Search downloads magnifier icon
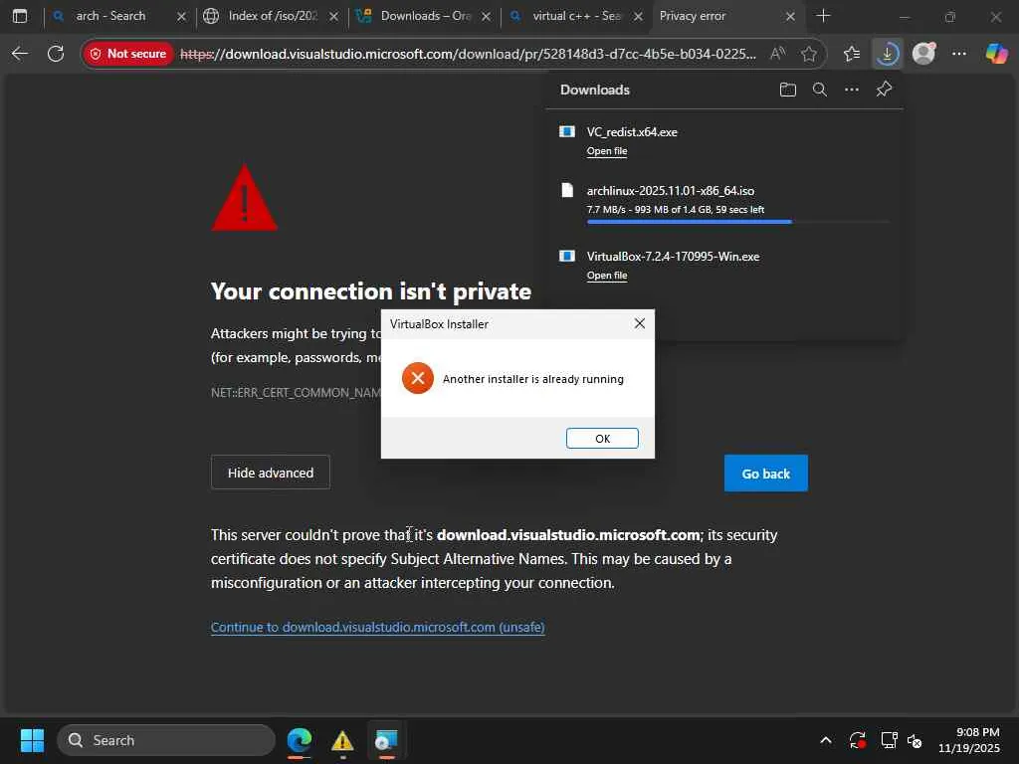 (x=820, y=90)
